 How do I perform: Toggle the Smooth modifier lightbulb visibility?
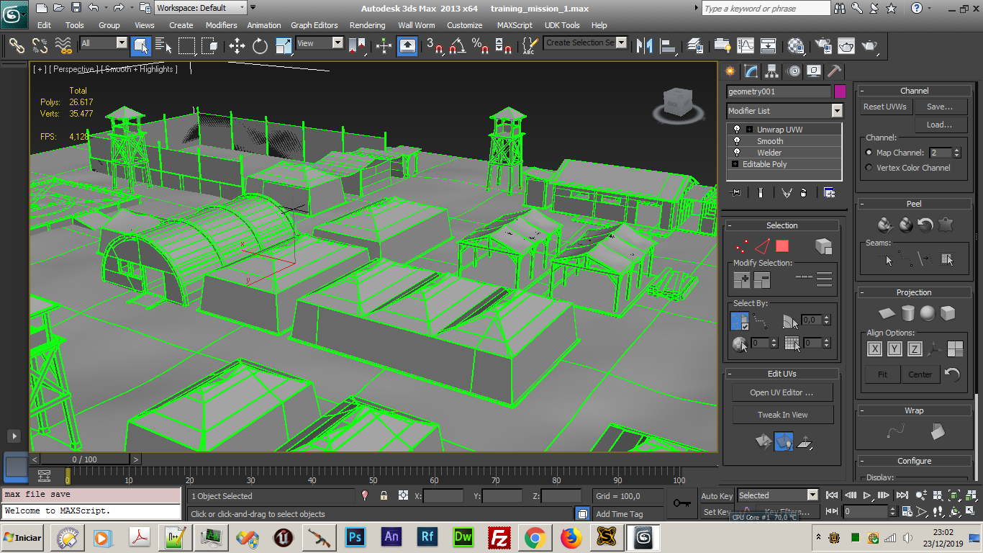pos(737,141)
